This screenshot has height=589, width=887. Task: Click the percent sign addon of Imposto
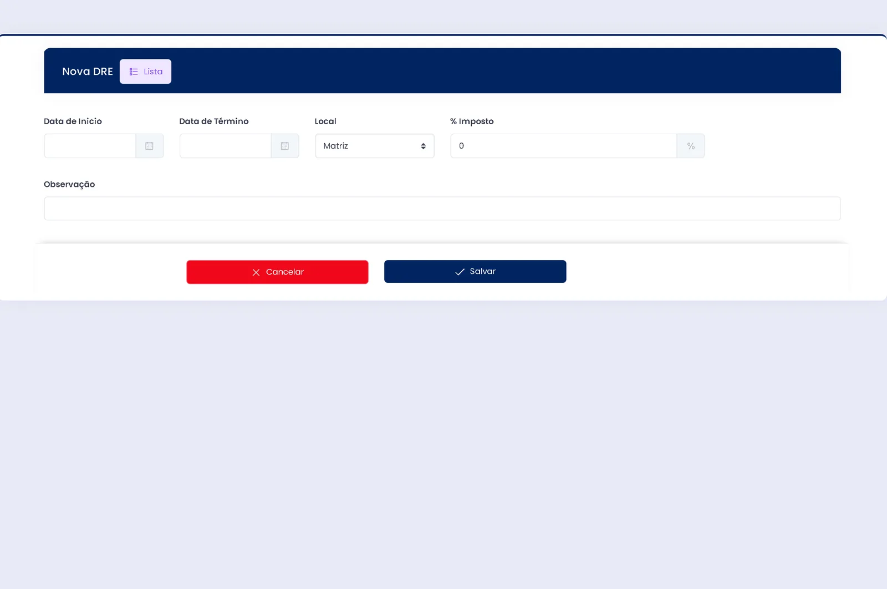tap(691, 146)
